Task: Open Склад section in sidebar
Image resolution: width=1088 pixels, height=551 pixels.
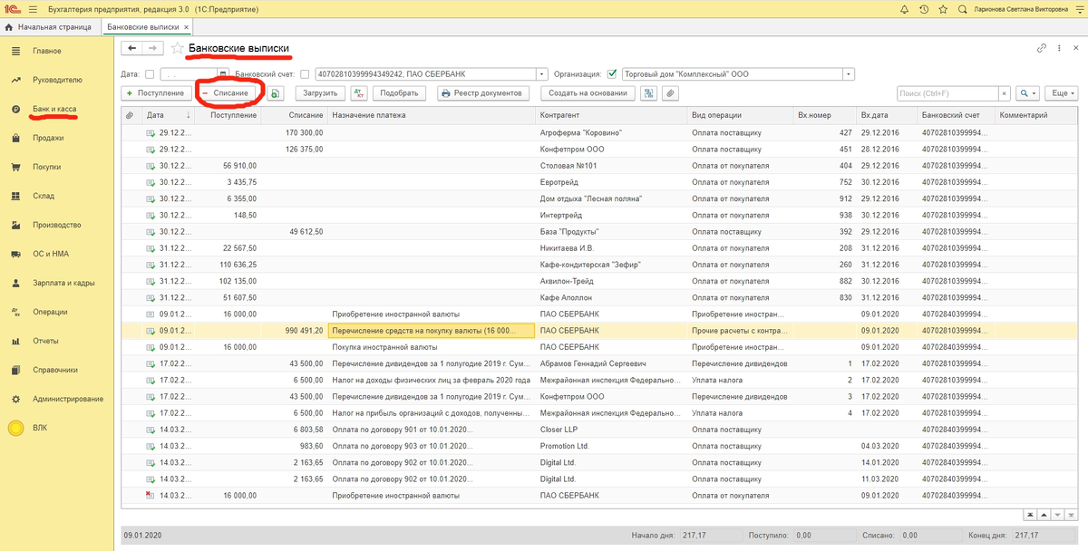Action: click(57, 196)
